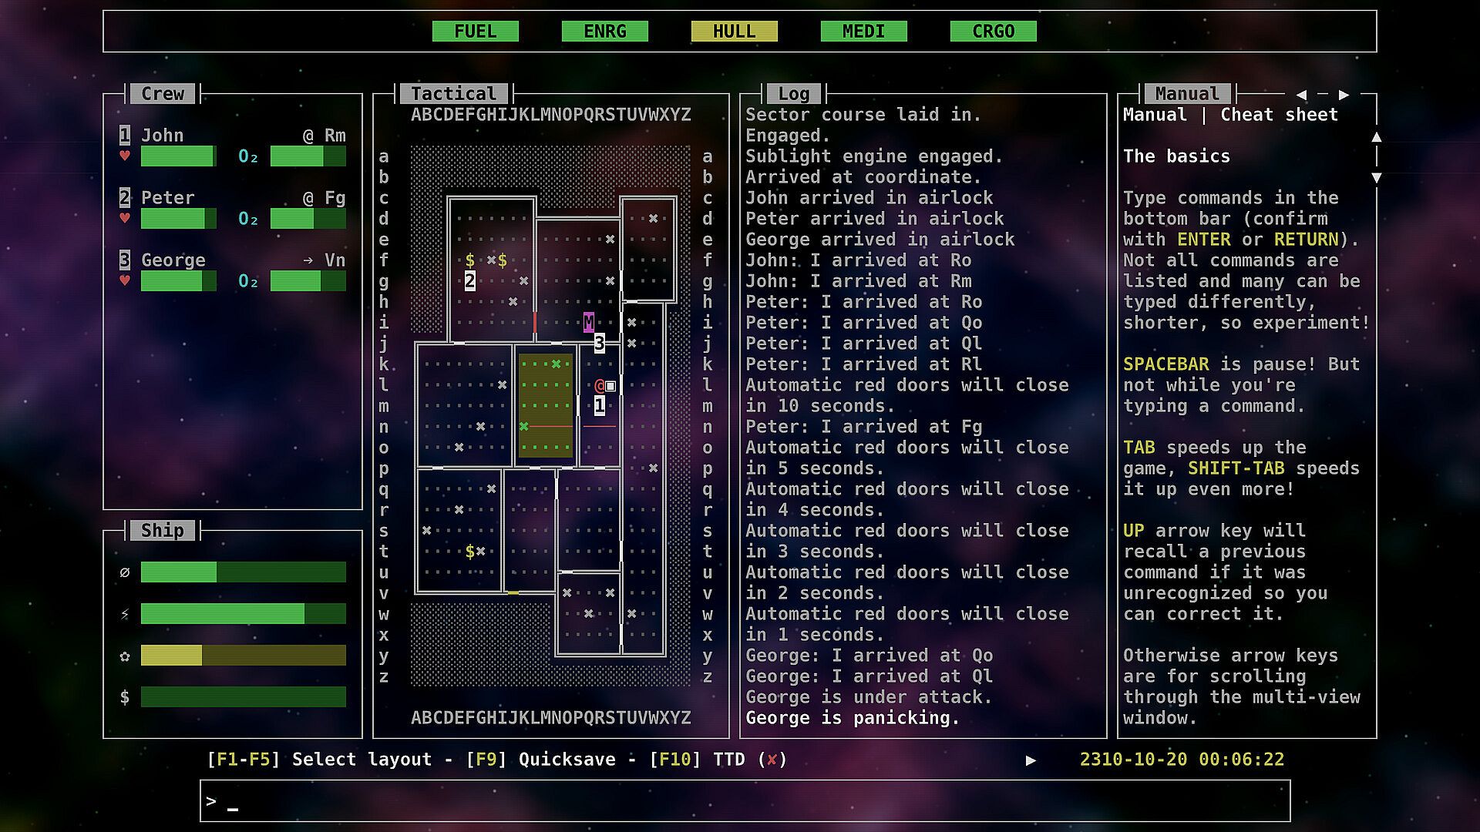
Task: Click log line 'Sublight engine engaged.'
Action: click(874, 156)
